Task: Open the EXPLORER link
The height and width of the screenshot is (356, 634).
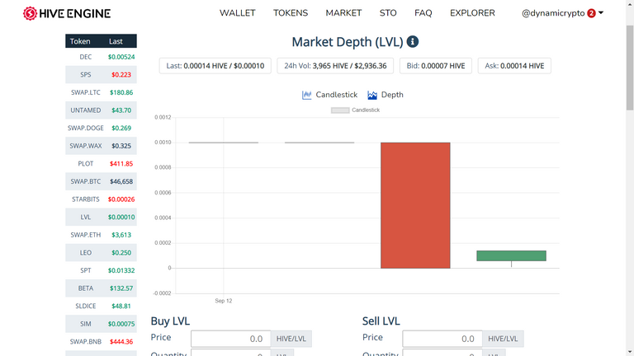Action: point(472,13)
